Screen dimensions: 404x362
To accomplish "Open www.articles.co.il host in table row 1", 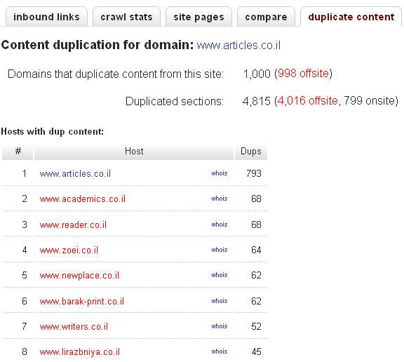I will pyautogui.click(x=75, y=174).
